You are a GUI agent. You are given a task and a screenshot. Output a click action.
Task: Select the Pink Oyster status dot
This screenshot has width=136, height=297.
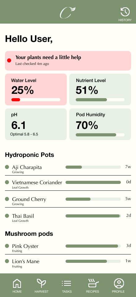7,246
